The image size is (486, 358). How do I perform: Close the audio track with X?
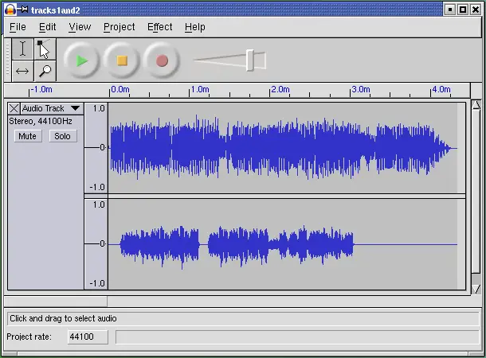[x=14, y=108]
